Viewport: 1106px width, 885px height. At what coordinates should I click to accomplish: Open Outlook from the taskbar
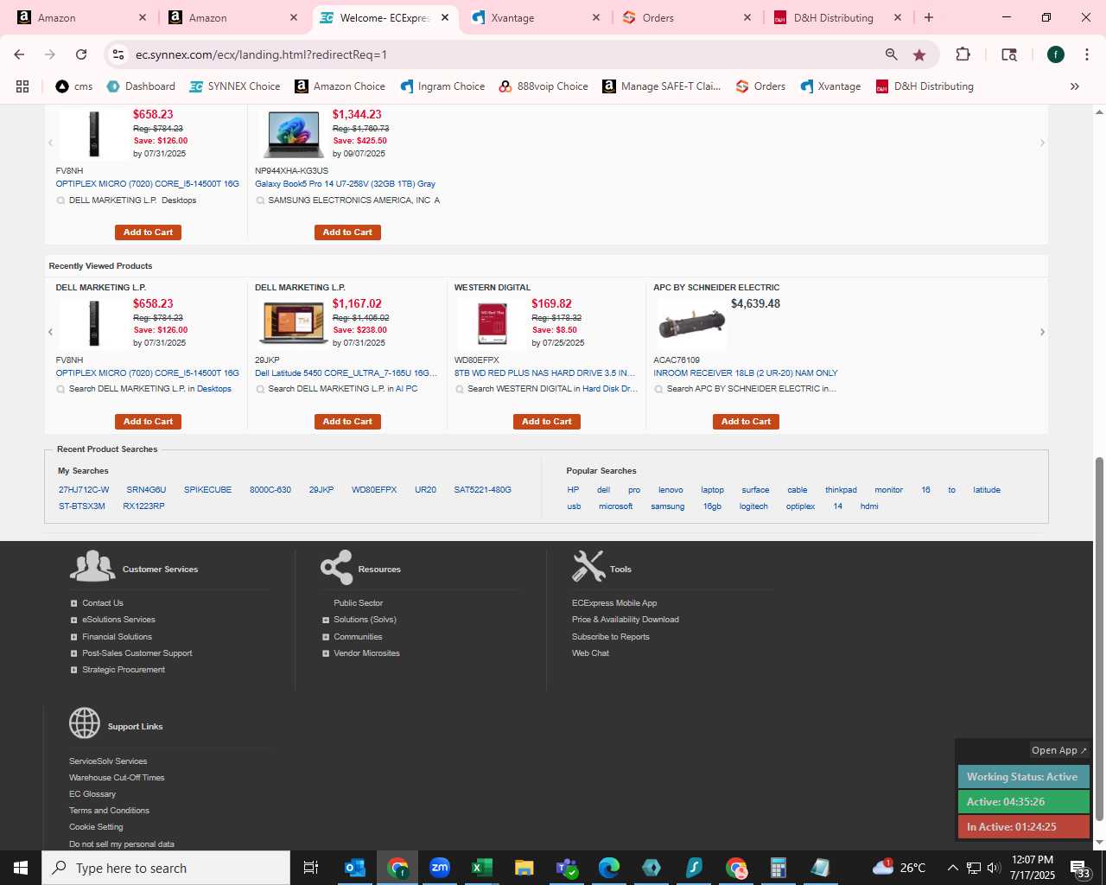354,868
